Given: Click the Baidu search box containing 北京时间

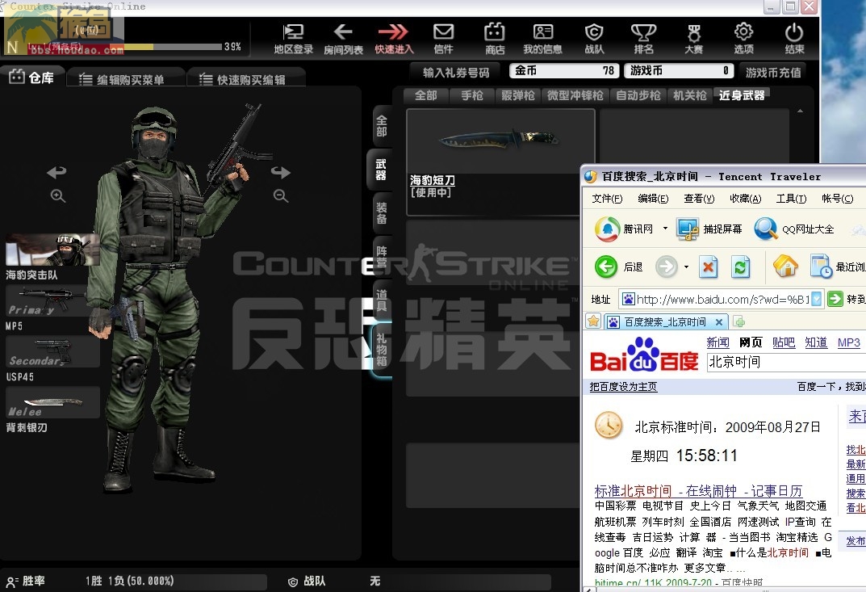Looking at the screenshot, I should coord(786,362).
